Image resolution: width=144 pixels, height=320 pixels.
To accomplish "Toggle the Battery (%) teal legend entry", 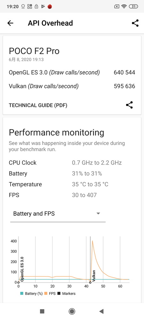I will coord(31,293).
